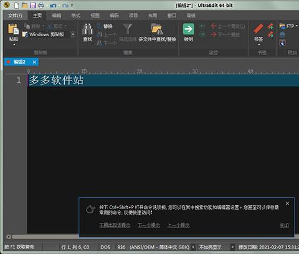Open the 不加亮显示 highlighting dropdown
This screenshot has width=299, height=254.
tap(232, 247)
